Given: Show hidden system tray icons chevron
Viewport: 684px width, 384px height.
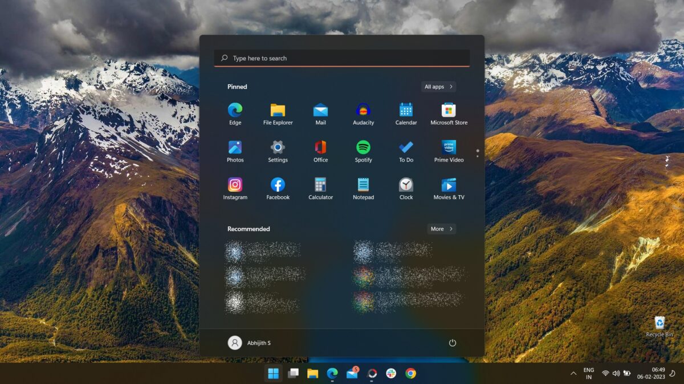Looking at the screenshot, I should tap(573, 373).
